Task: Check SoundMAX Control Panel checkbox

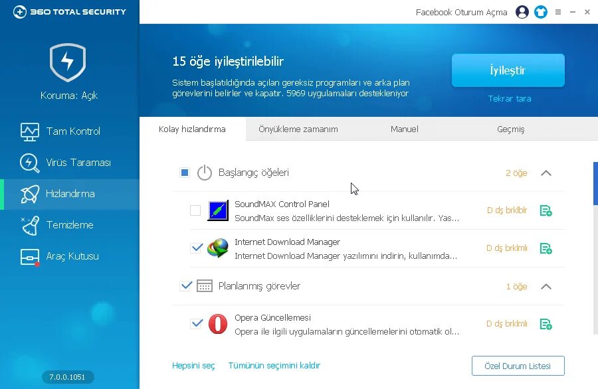Action: 195,210
